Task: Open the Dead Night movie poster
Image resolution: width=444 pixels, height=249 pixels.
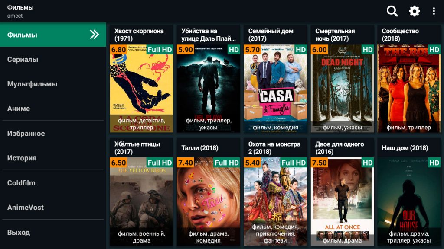Action: coord(342,88)
